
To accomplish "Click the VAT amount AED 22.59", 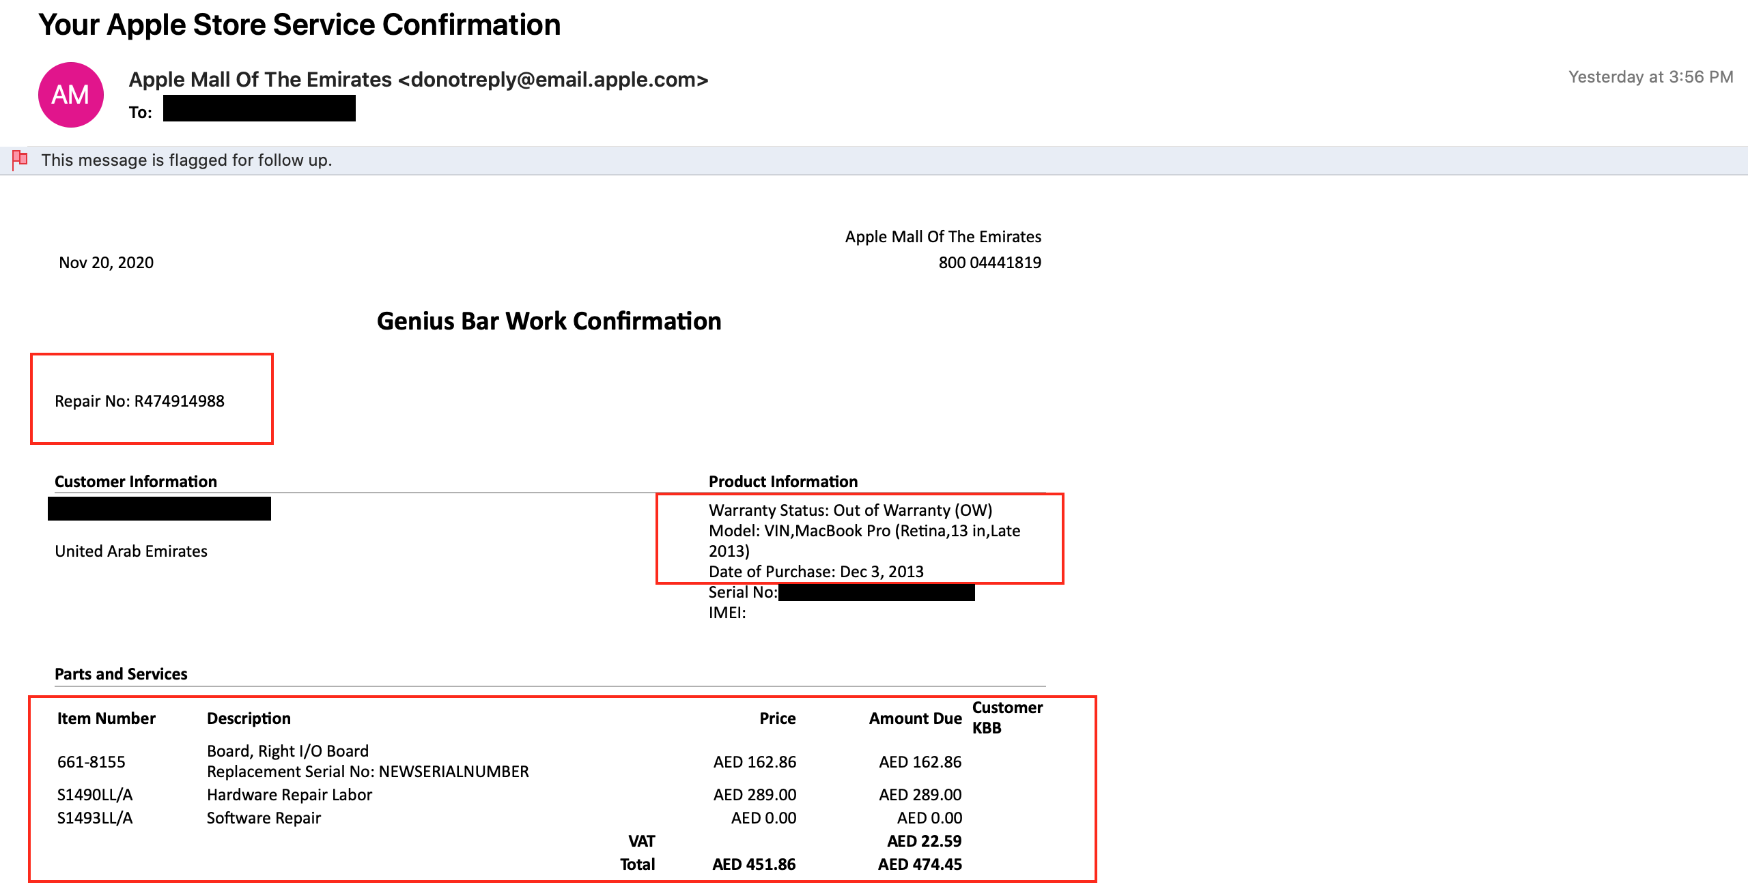I will [924, 841].
